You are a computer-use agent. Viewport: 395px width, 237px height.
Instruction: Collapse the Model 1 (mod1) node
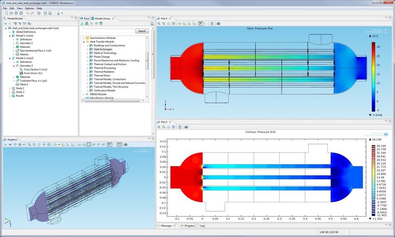10,36
